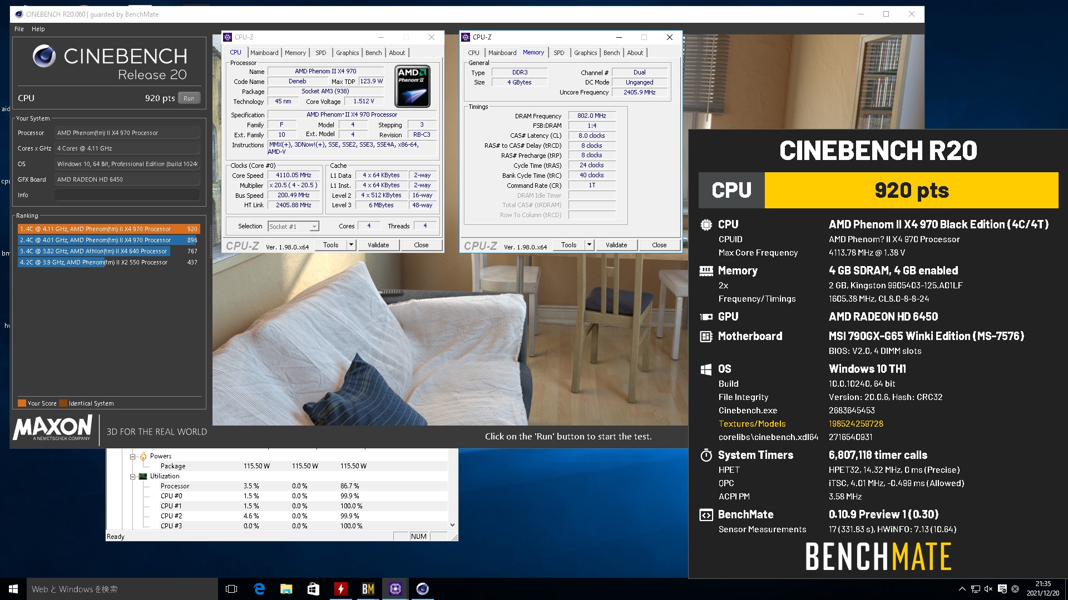Click the AMD Phenom II processor logo
Viewport: 1068px width, 600px height.
(x=412, y=86)
